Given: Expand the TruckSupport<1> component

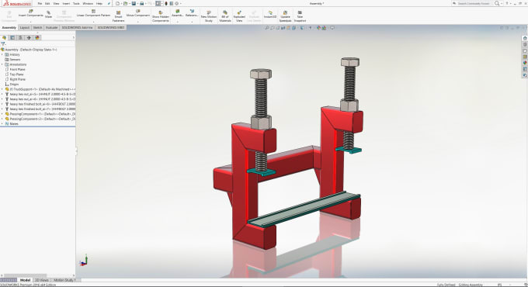Looking at the screenshot, I should point(2,89).
